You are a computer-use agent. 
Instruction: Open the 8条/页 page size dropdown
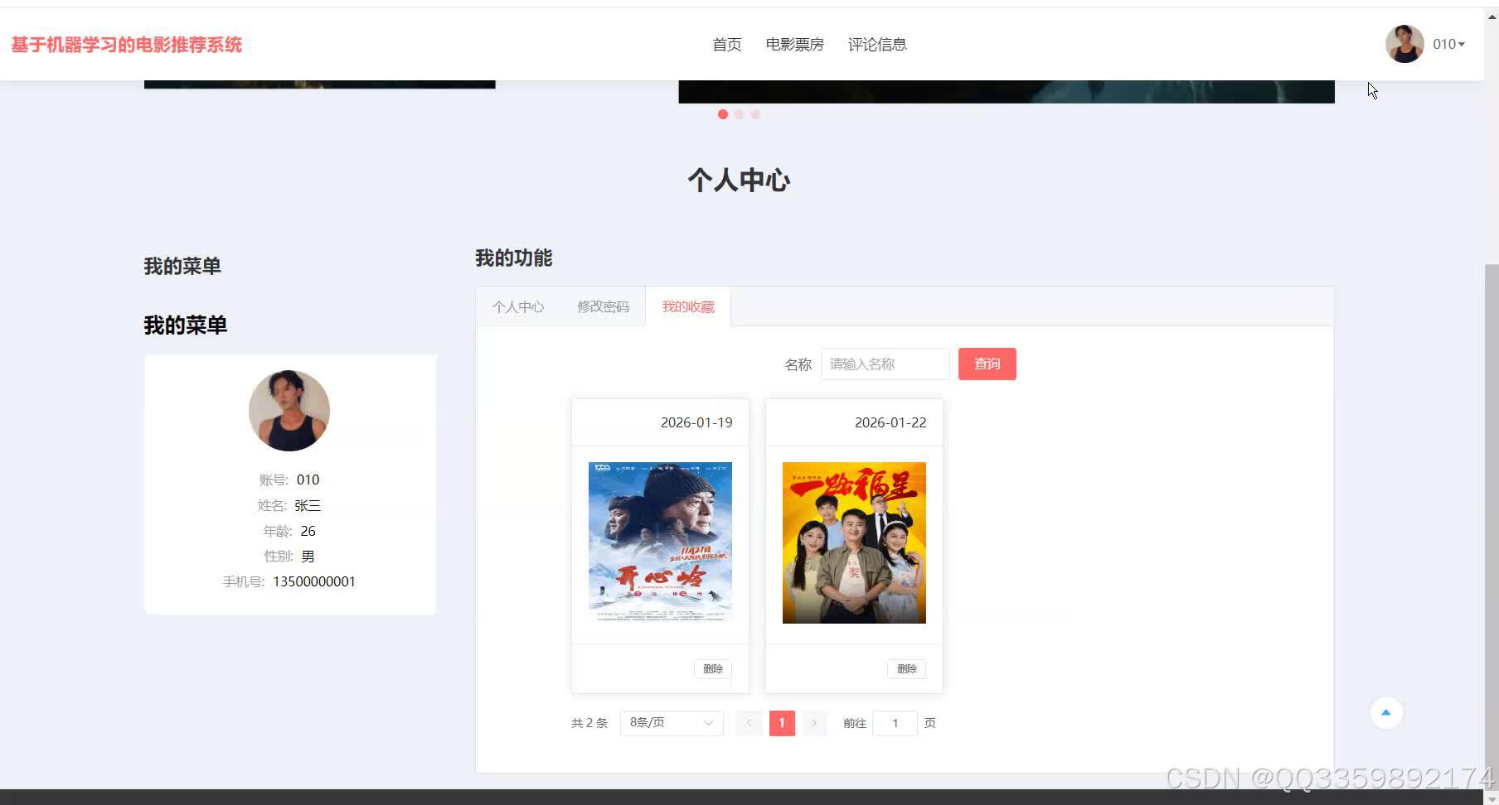pos(672,723)
